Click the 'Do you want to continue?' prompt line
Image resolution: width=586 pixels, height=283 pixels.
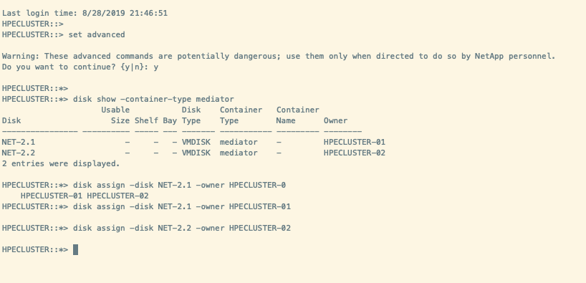pos(80,67)
